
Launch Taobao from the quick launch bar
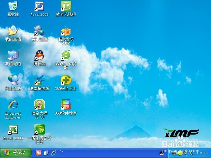[x=38, y=153]
